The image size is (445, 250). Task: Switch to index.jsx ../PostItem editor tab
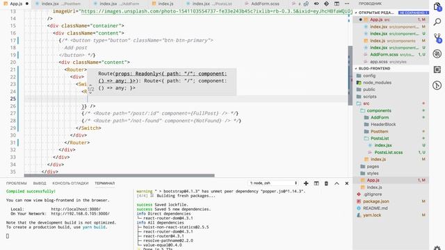[60, 3]
